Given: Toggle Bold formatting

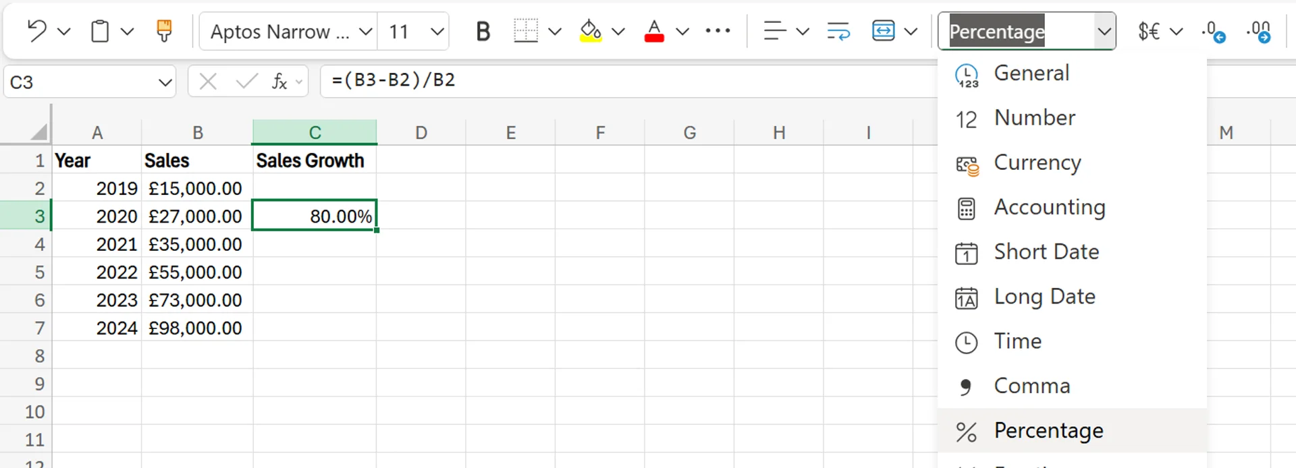Looking at the screenshot, I should tap(483, 32).
